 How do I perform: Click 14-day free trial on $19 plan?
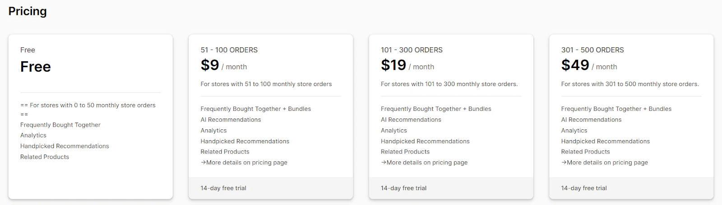[x=403, y=188]
